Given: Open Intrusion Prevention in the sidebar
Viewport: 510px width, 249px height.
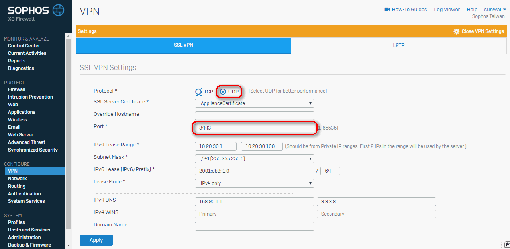Looking at the screenshot, I should pyautogui.click(x=30, y=97).
